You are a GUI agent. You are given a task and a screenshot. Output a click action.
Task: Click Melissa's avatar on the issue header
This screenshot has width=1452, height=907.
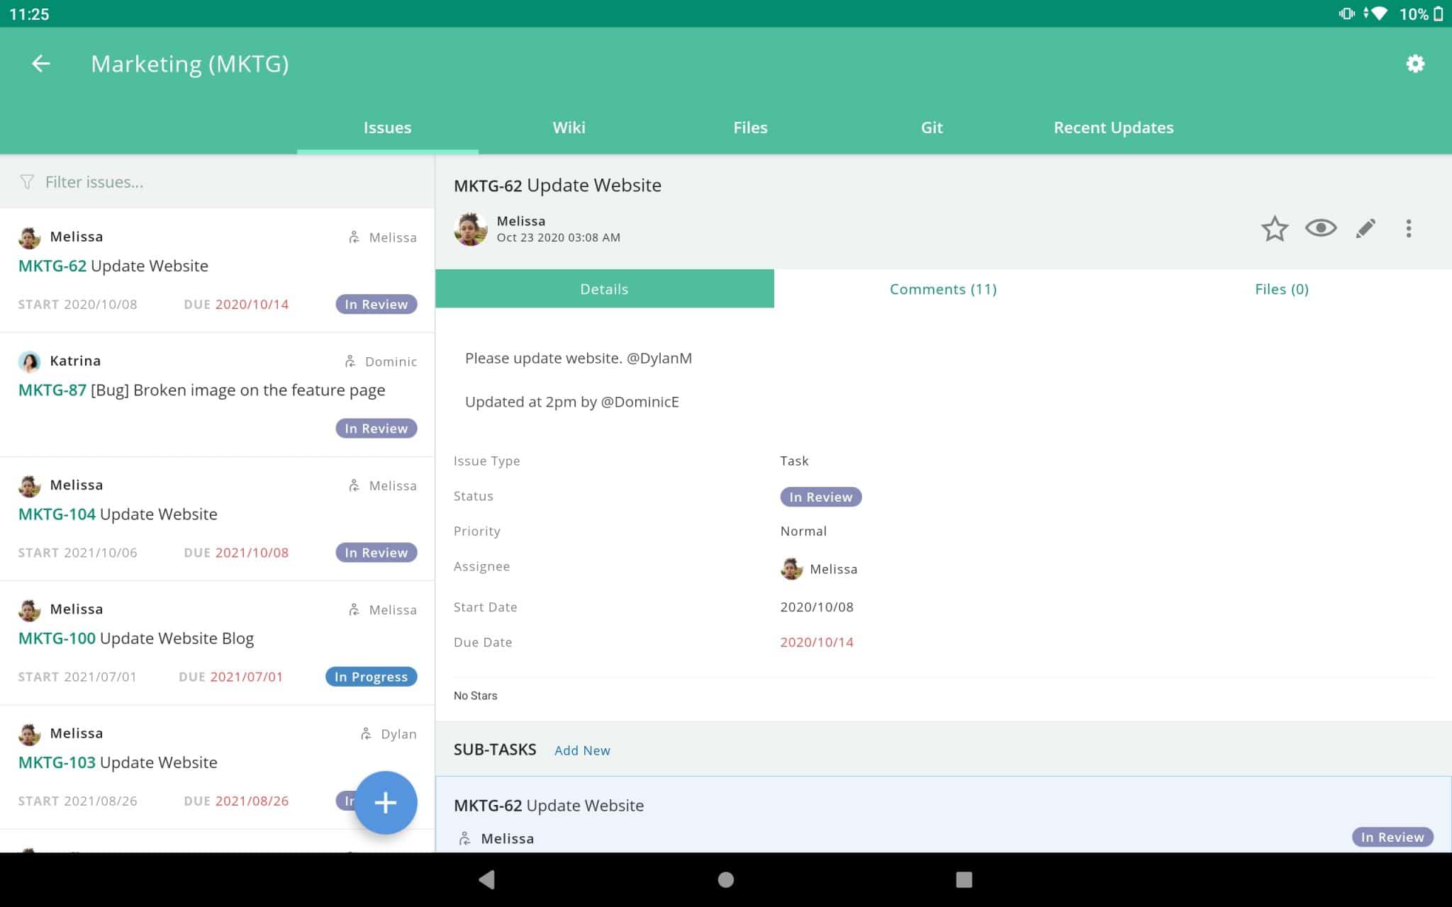[470, 228]
